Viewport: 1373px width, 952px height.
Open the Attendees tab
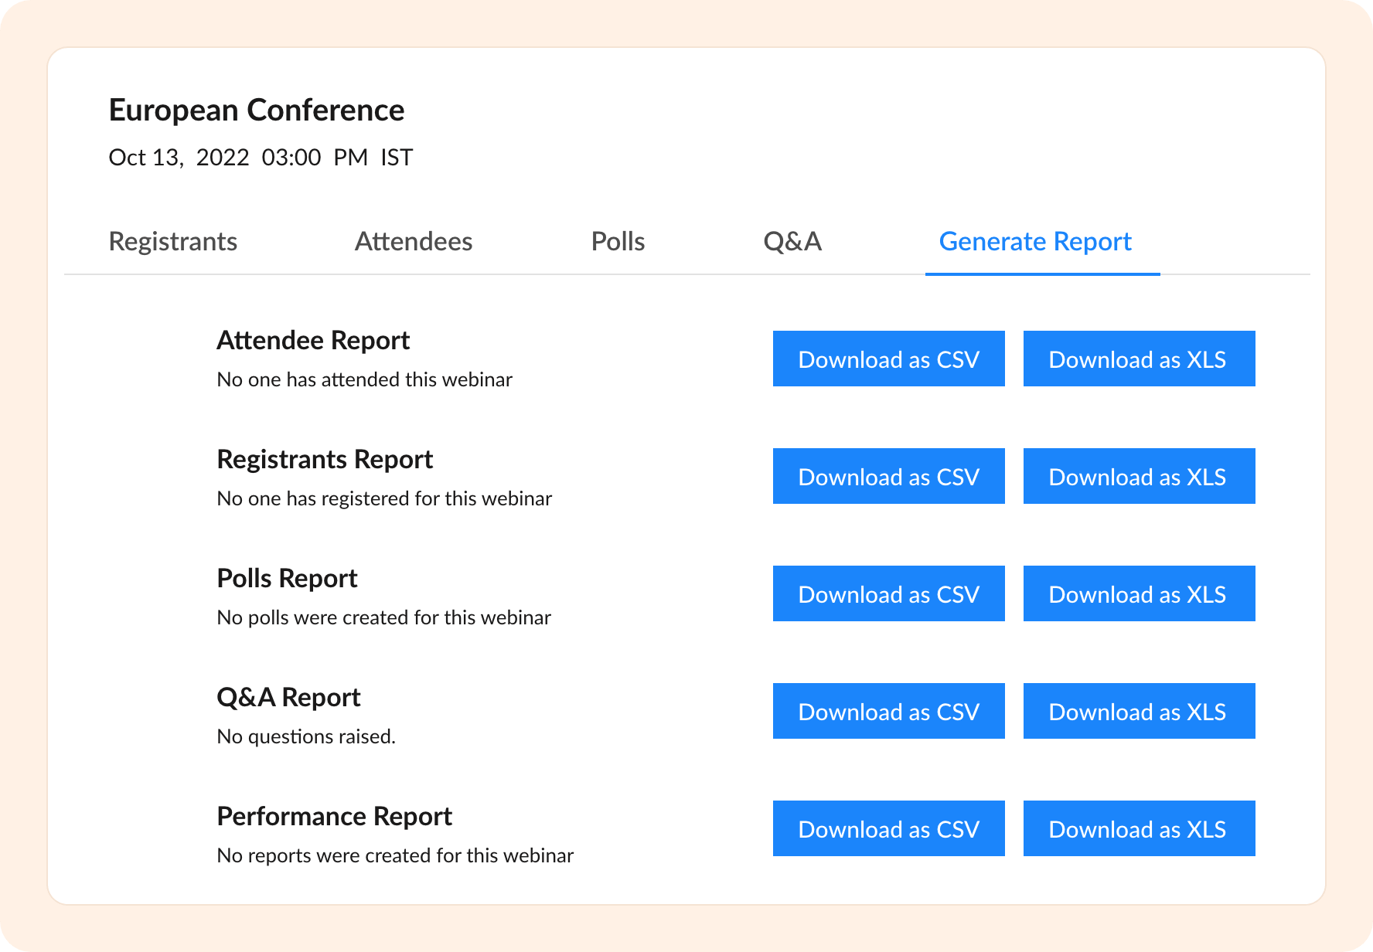coord(414,242)
